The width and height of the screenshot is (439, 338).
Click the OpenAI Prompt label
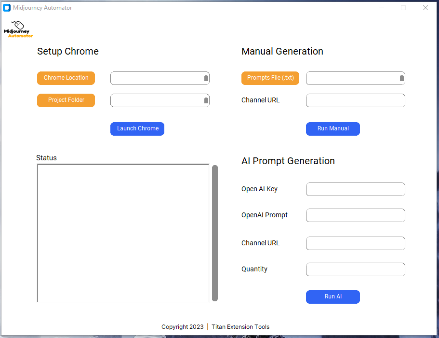pos(265,215)
